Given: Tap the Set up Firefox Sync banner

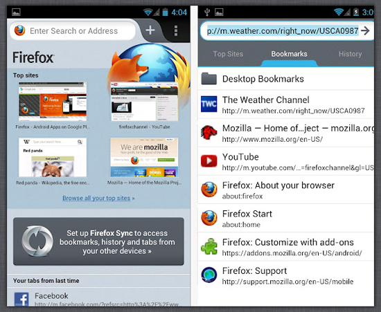Looking at the screenshot, I should [x=98, y=241].
